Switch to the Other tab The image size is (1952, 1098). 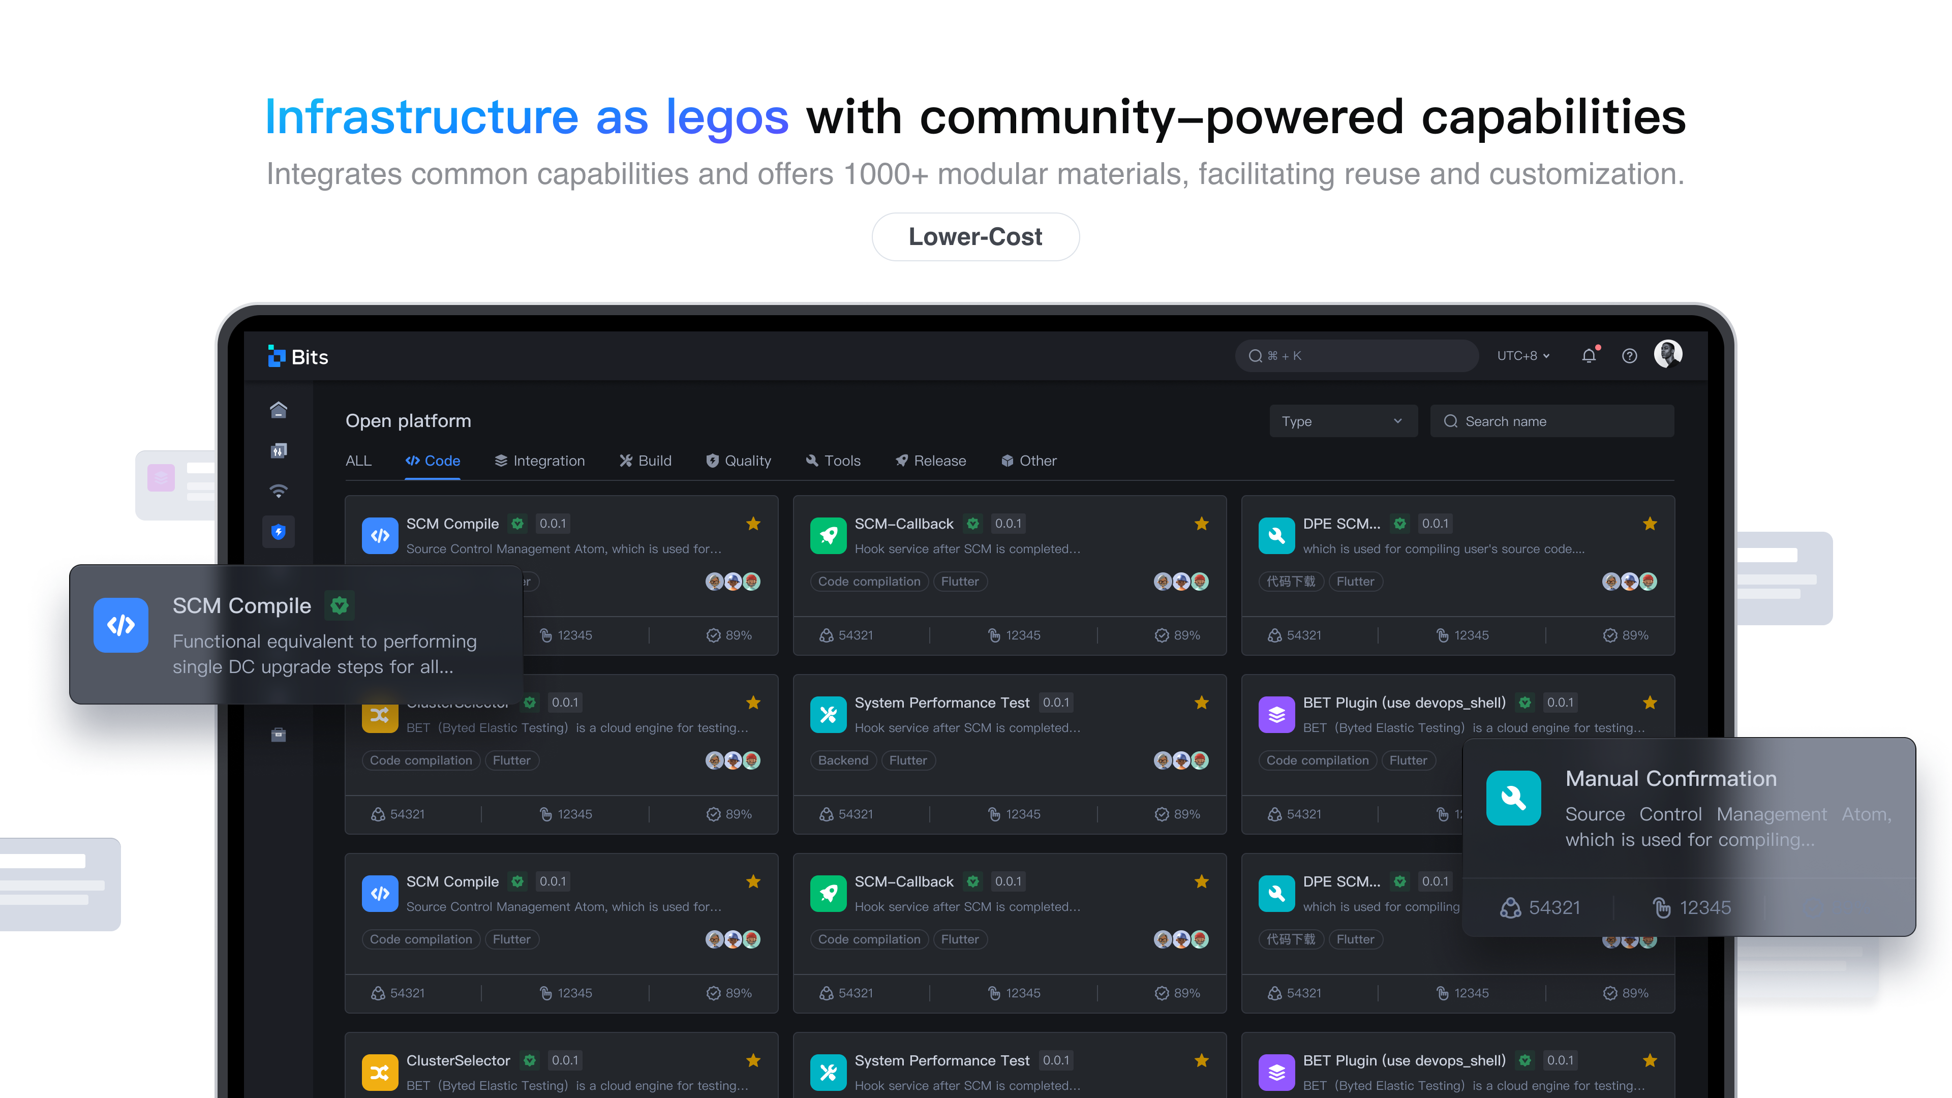(1028, 461)
